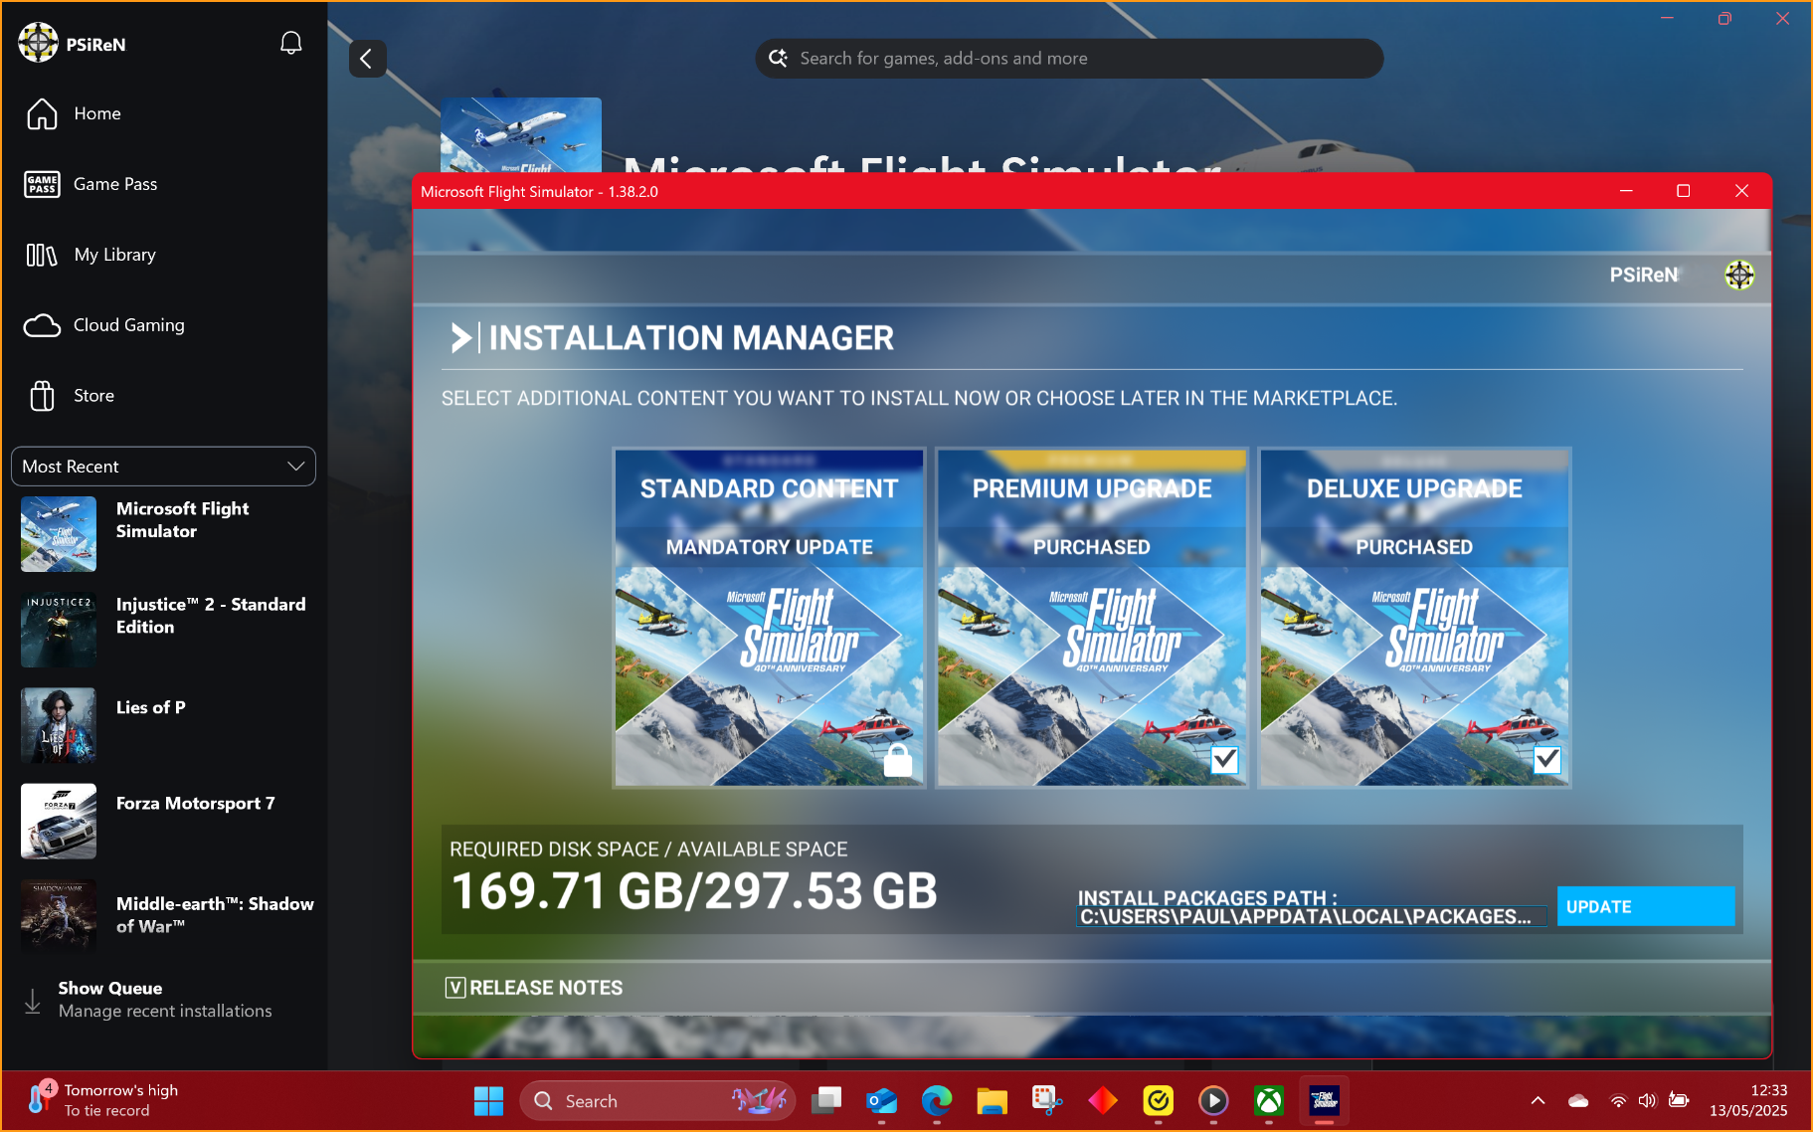Screen dimensions: 1813x1132
Task: Click the PSiReN profile avatar in sidebar
Action: click(x=38, y=43)
